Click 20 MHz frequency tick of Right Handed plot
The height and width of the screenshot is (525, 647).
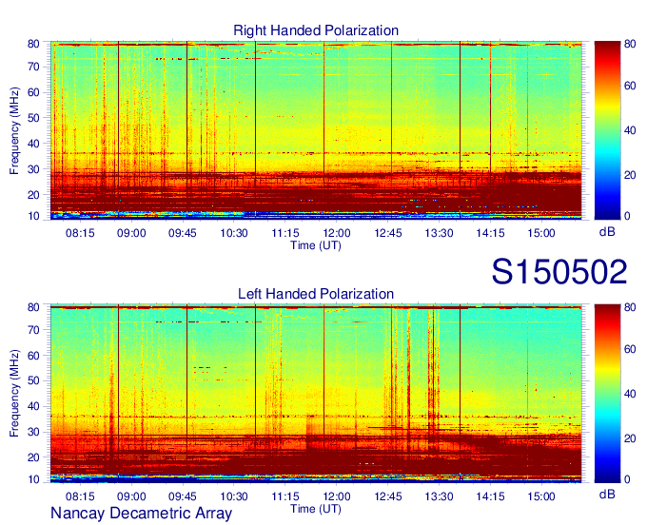click(x=33, y=195)
